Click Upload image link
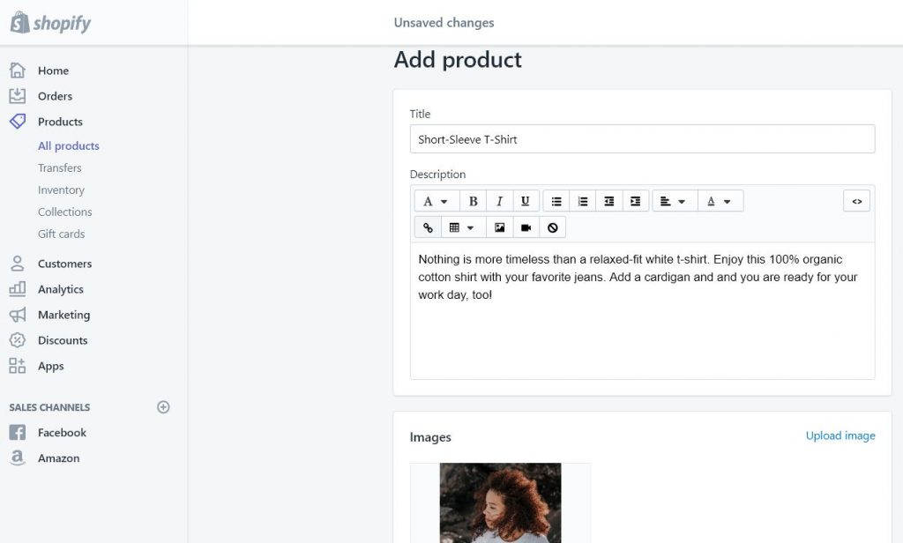903x543 pixels. (840, 435)
